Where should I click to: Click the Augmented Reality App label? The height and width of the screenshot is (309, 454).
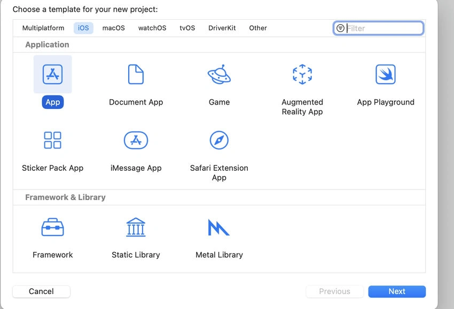click(302, 107)
